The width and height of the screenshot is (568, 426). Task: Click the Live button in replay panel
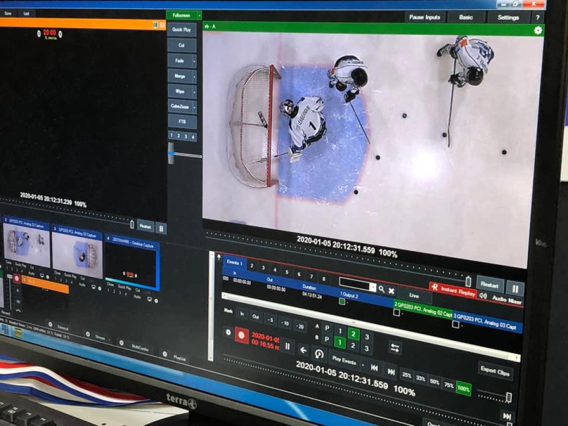click(414, 295)
